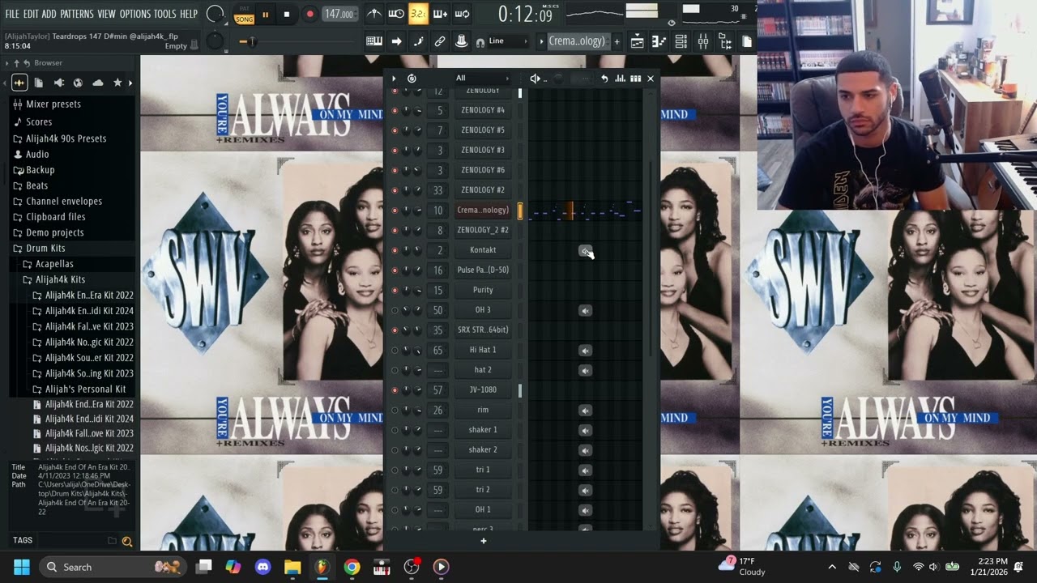
Task: Toggle the metronome icon
Action: point(373,14)
